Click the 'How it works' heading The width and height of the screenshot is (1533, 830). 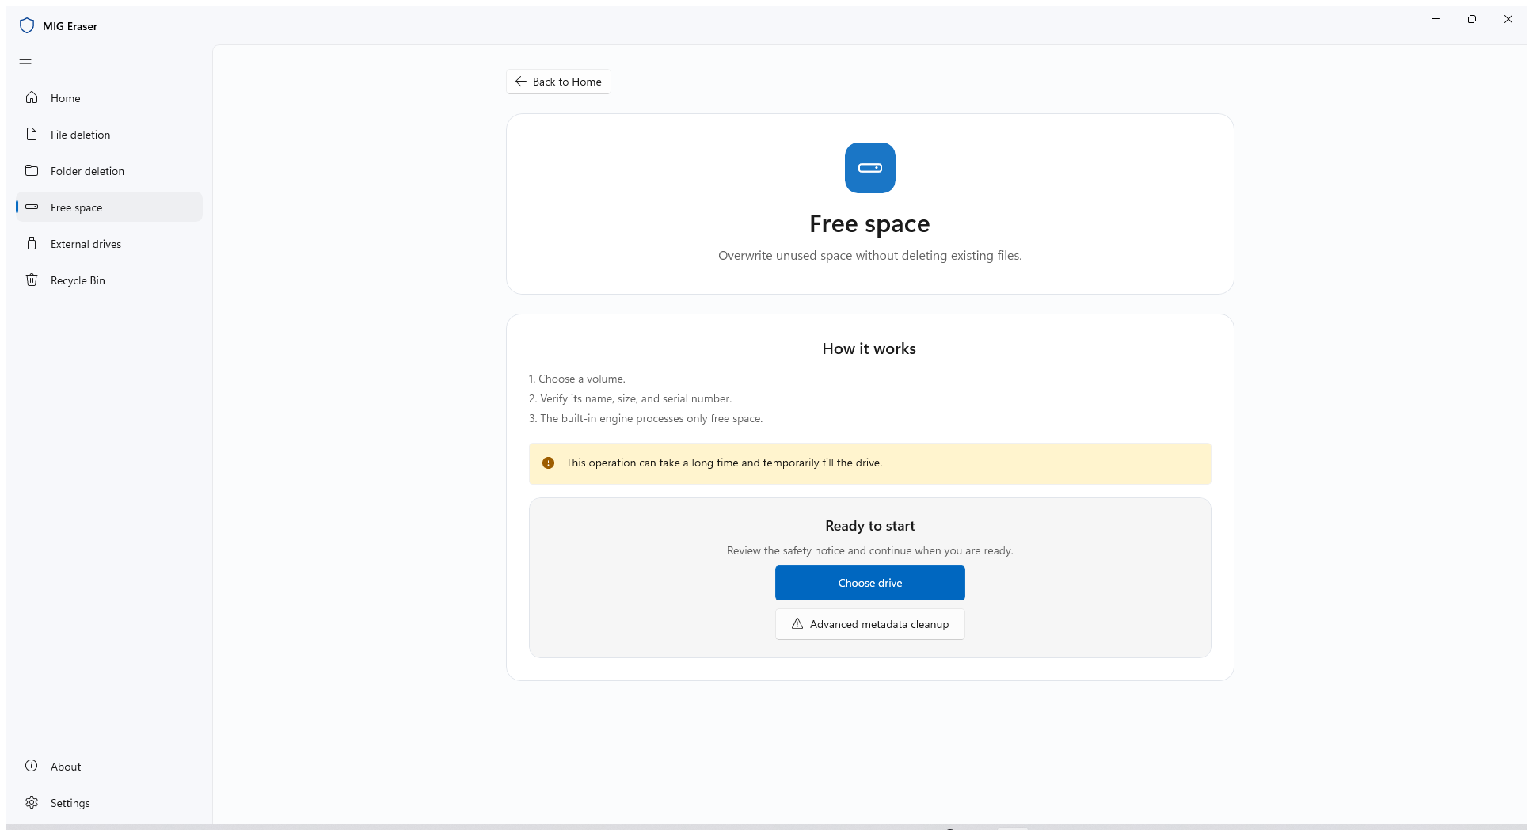click(869, 348)
